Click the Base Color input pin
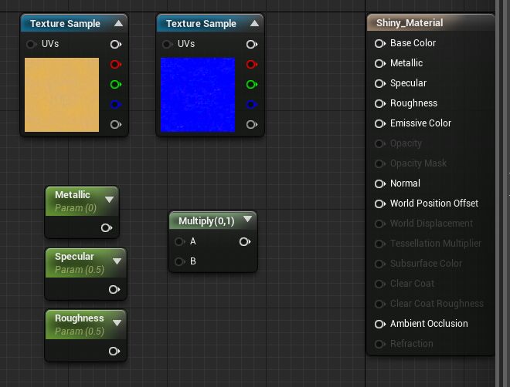The width and height of the screenshot is (510, 387). [x=380, y=43]
